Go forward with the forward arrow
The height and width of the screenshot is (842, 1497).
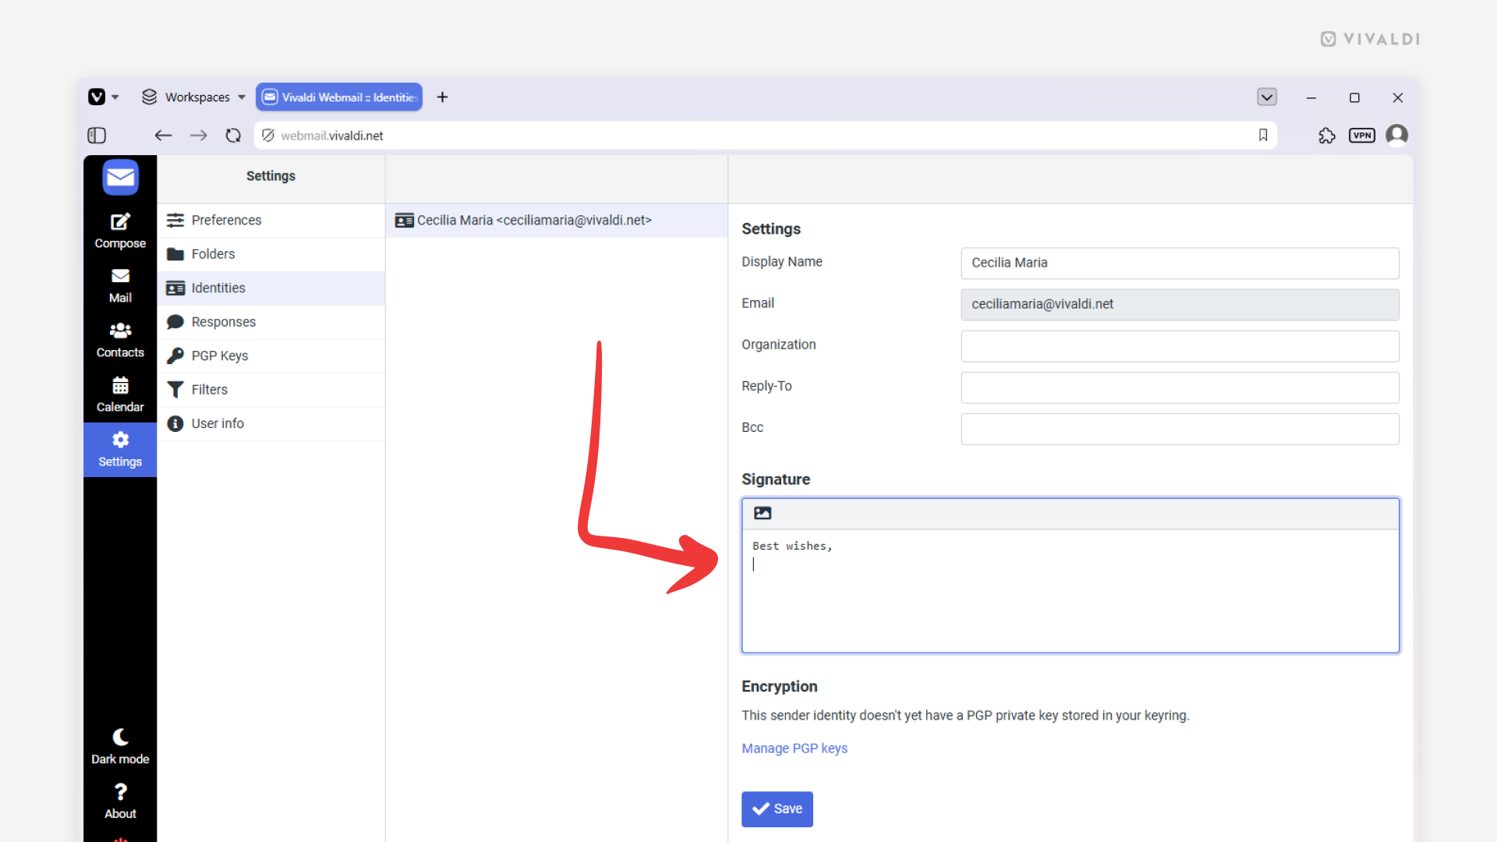(x=198, y=136)
